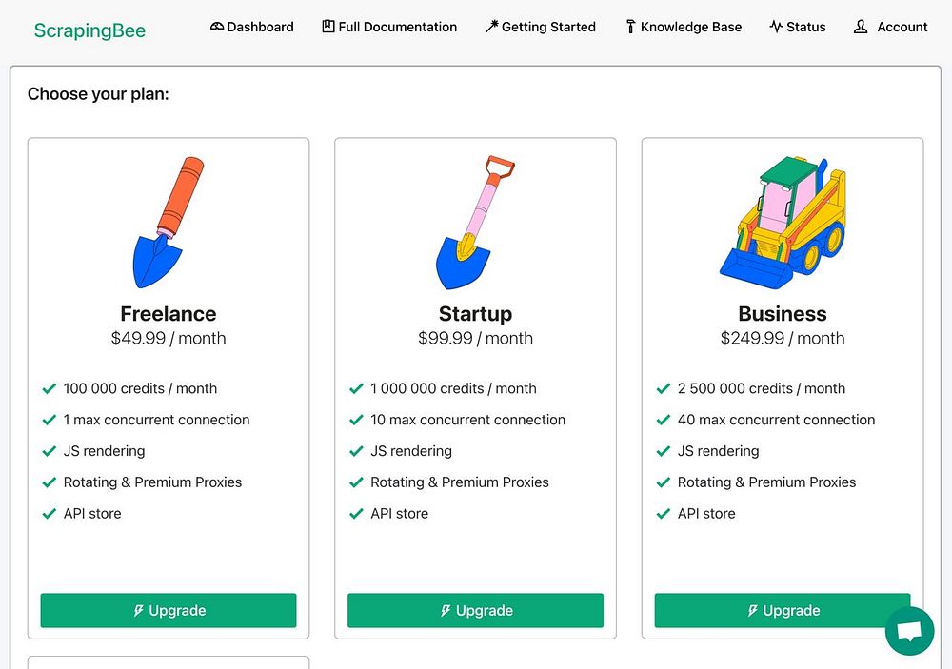Go to the Knowledge Base page
The image size is (952, 669).
(x=690, y=27)
